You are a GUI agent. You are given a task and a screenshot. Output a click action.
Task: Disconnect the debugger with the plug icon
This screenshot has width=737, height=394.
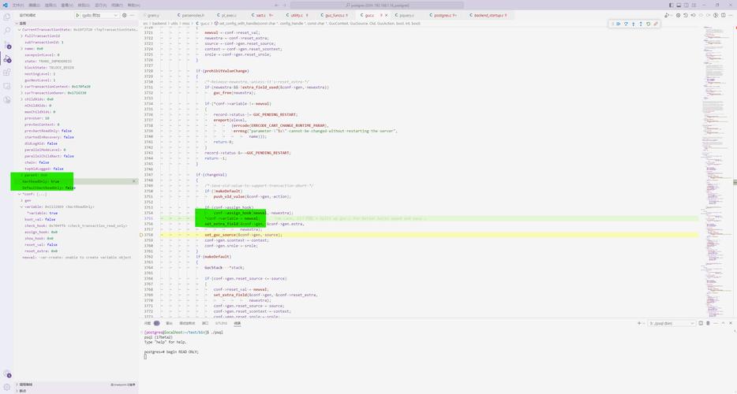(x=656, y=24)
